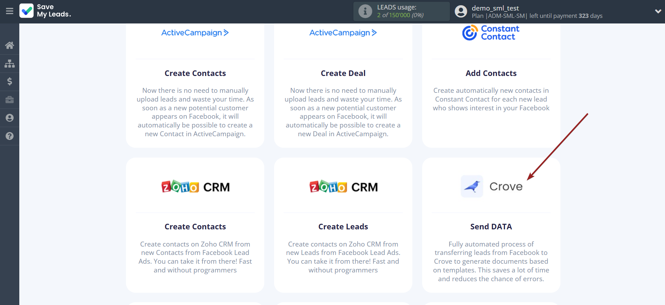Click the Crove bird logo
Screen dimensions: 665x305
pos(472,186)
